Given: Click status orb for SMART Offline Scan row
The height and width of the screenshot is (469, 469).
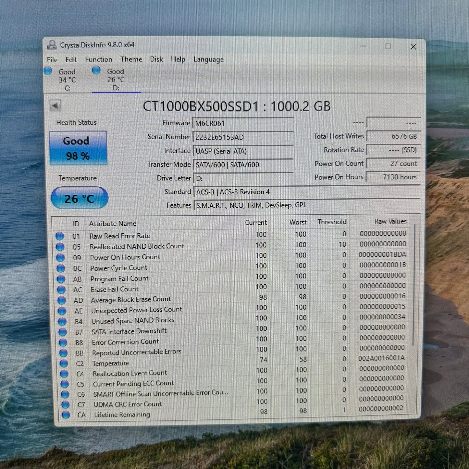Looking at the screenshot, I should (x=65, y=394).
